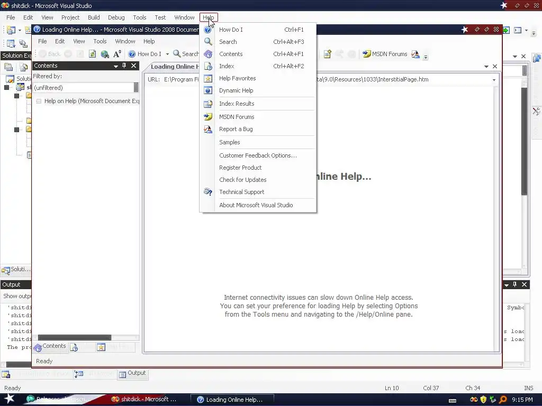Open the Build menu in Visual Studio

click(94, 17)
